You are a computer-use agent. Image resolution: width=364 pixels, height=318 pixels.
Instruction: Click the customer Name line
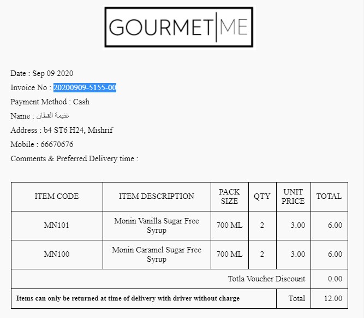[x=40, y=116]
